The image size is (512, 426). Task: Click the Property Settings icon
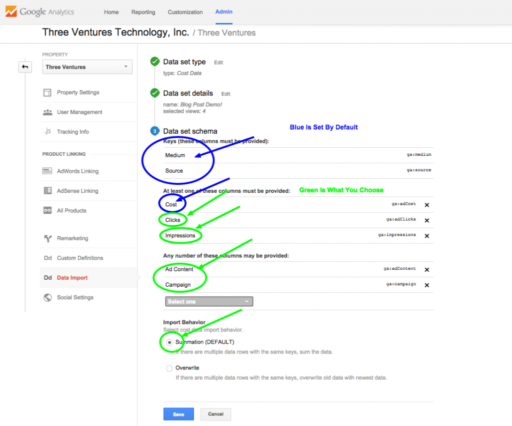(47, 92)
